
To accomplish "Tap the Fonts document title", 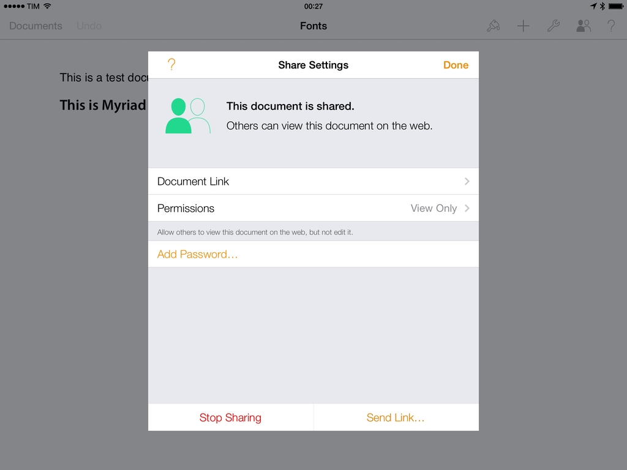I will point(313,26).
